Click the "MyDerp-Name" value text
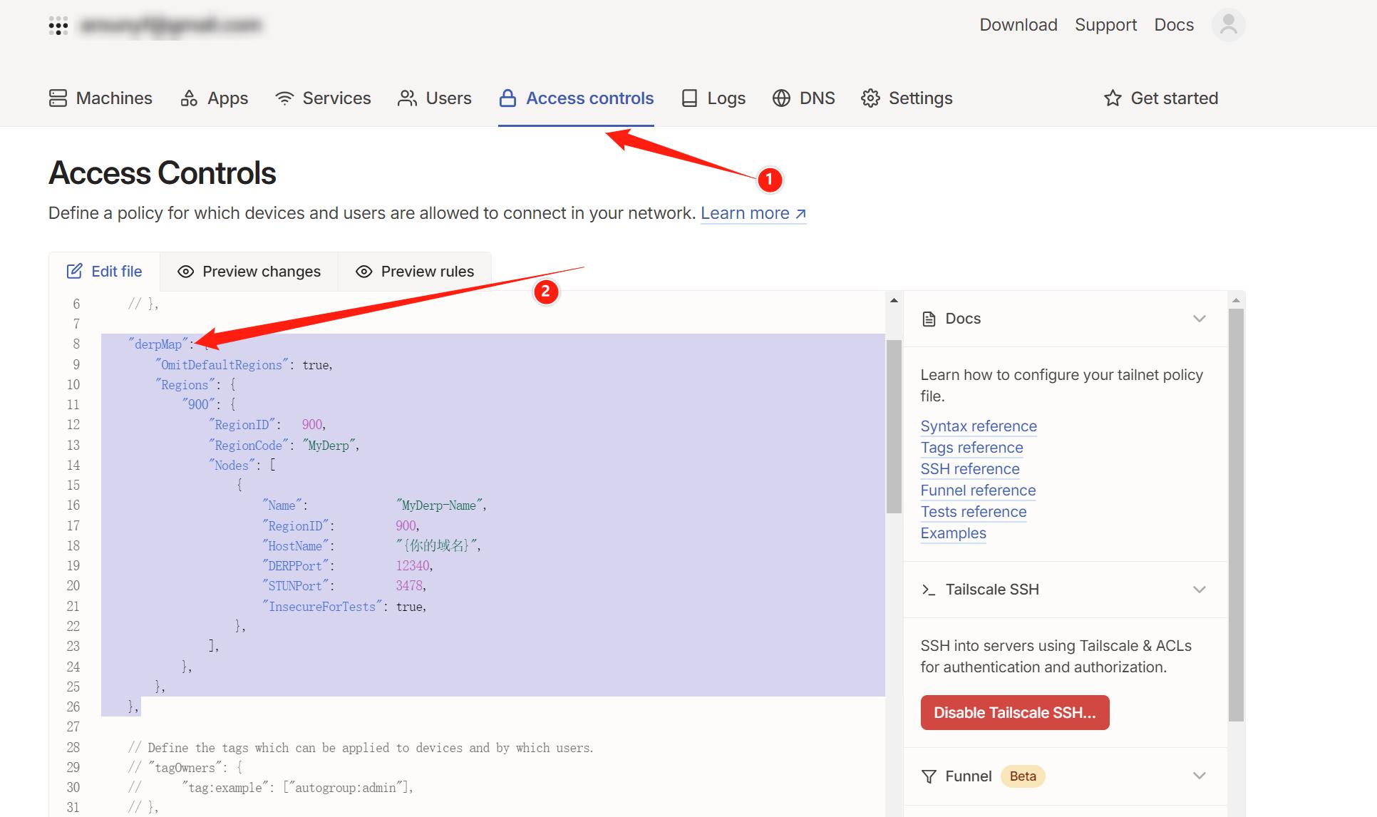This screenshot has width=1377, height=817. coord(438,505)
